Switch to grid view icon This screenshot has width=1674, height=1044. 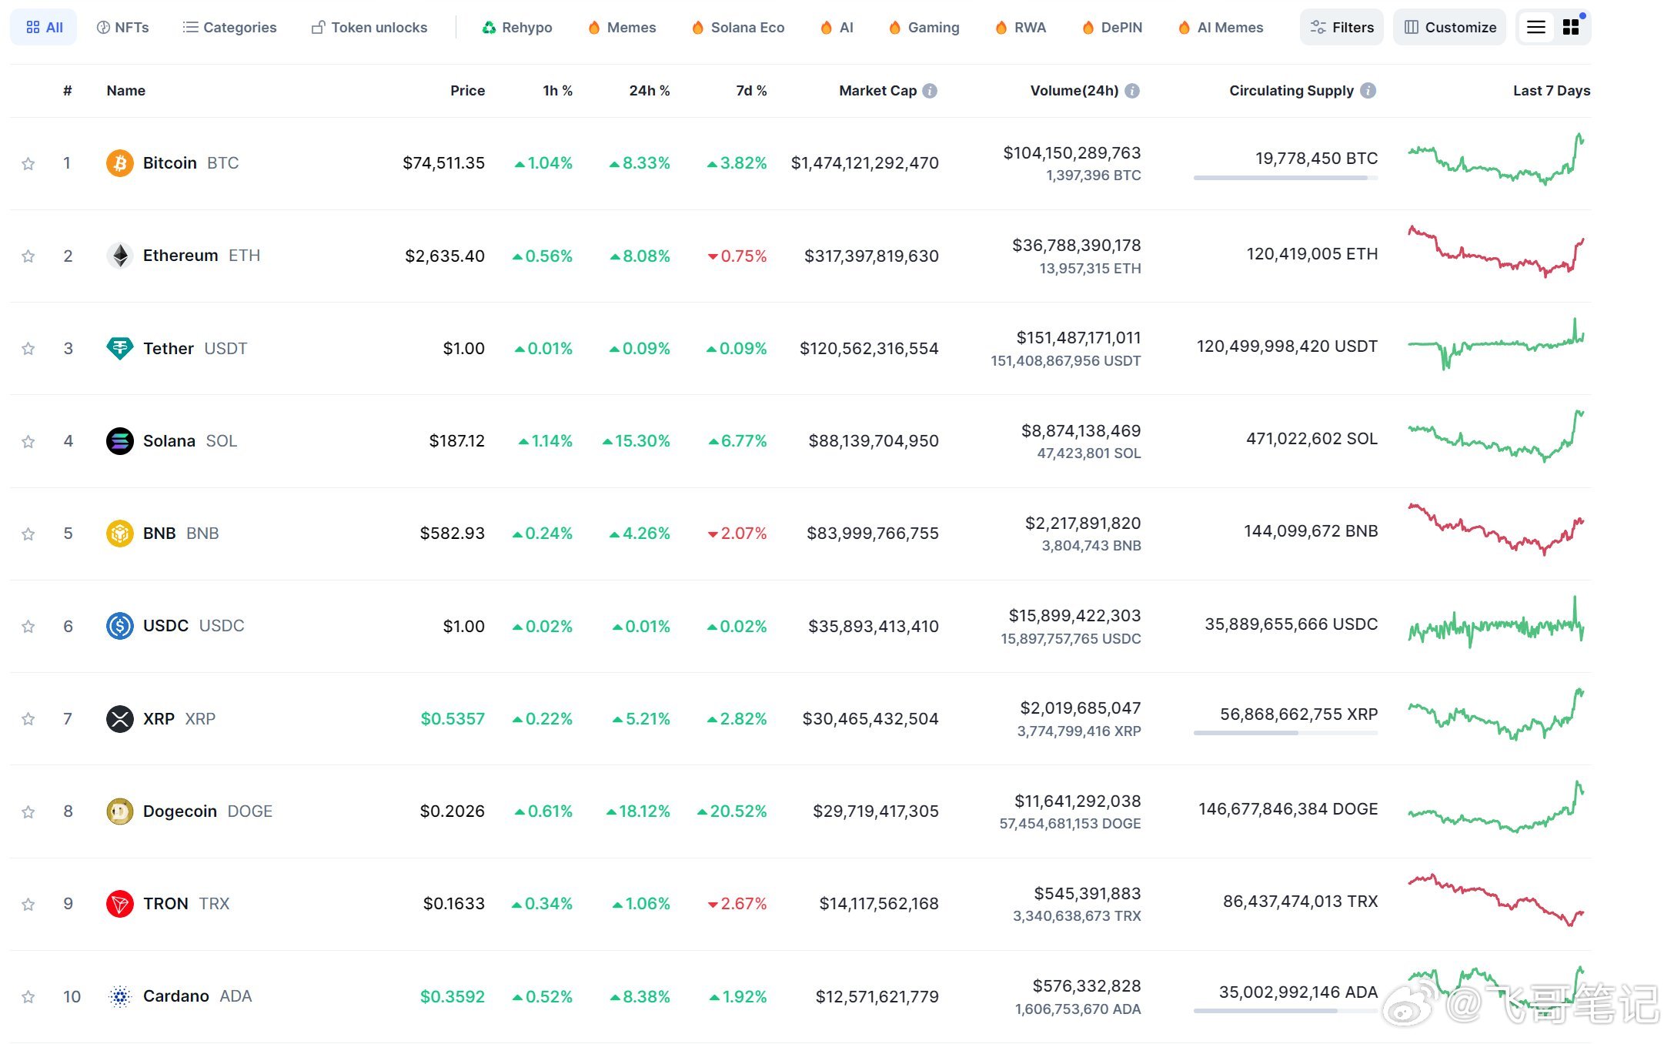click(1571, 28)
